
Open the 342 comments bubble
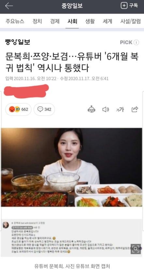pos(44,109)
